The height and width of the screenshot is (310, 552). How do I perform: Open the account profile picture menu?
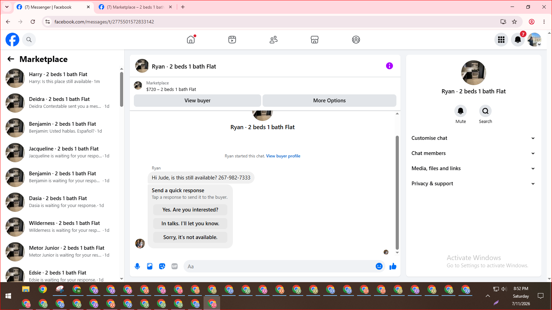[x=534, y=40]
